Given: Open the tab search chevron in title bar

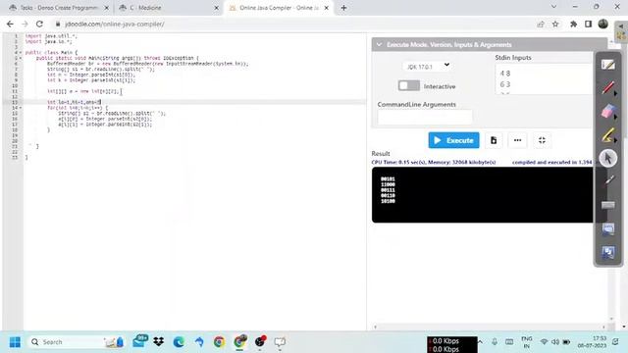Looking at the screenshot, I should pos(553,7).
